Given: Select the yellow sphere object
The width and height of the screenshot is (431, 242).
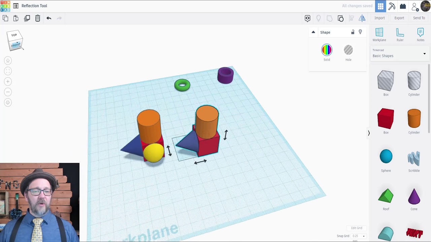Looking at the screenshot, I should [x=154, y=153].
